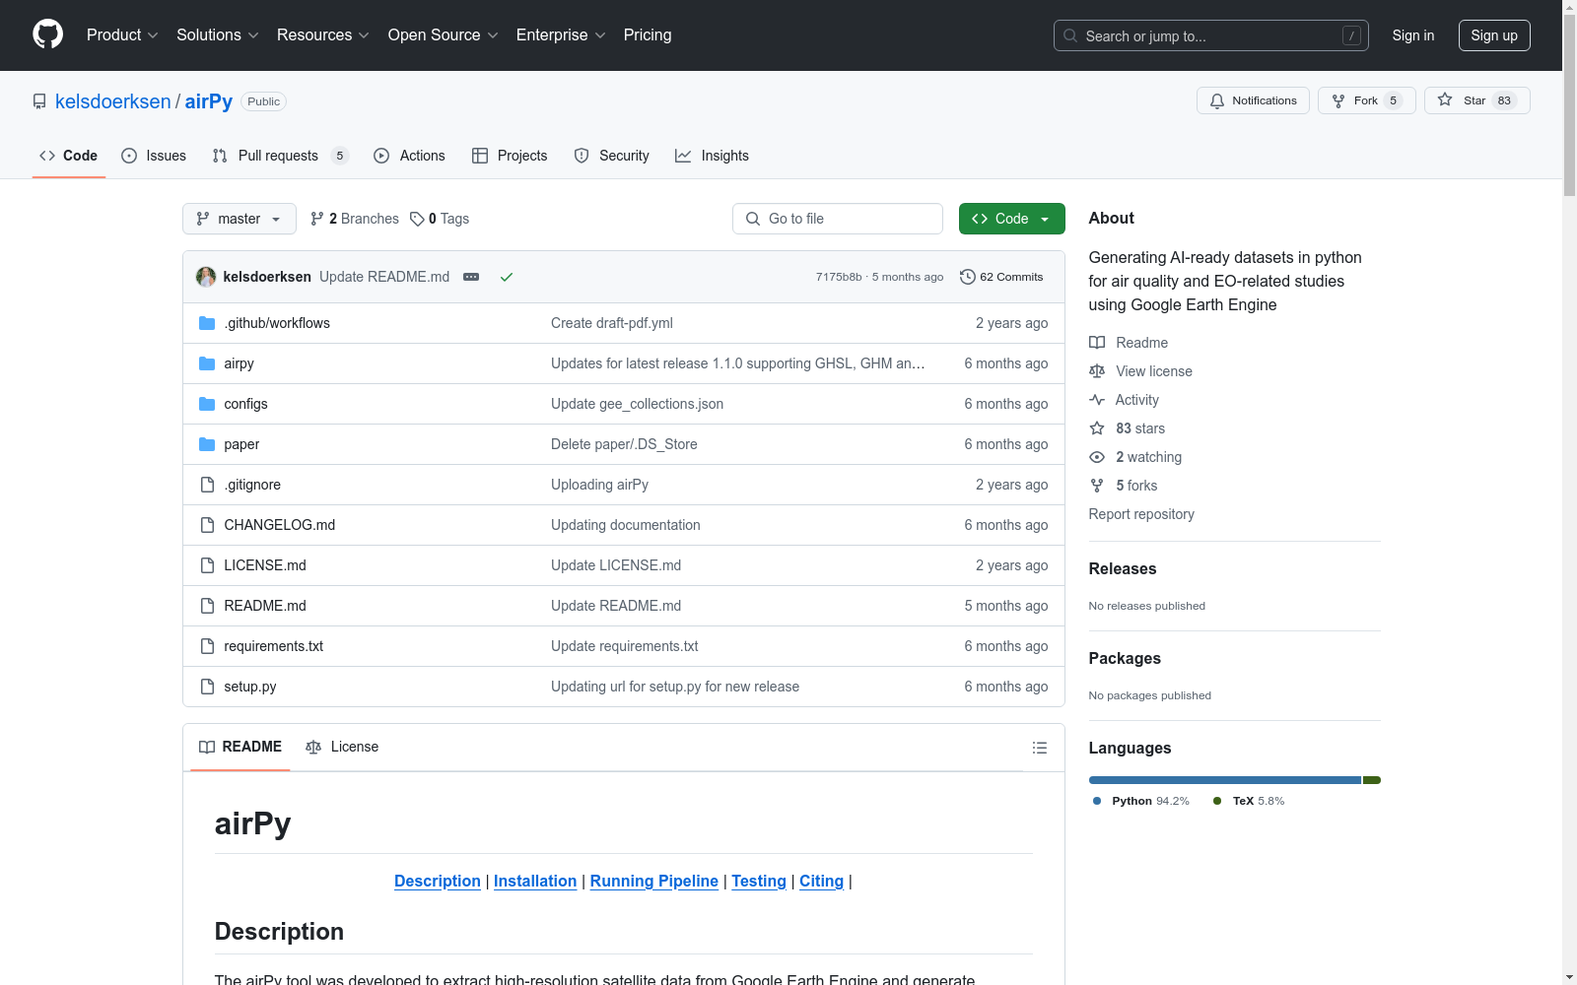Open the Pull requests tab
1577x985 pixels.
pos(280,156)
